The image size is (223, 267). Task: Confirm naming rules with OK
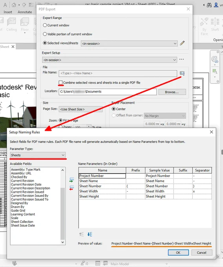point(178,252)
